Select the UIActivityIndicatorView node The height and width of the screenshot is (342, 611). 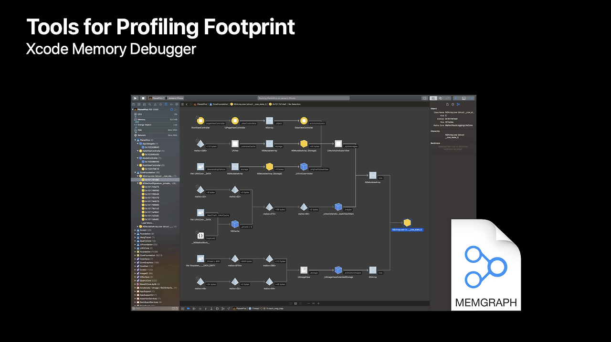tap(338, 144)
